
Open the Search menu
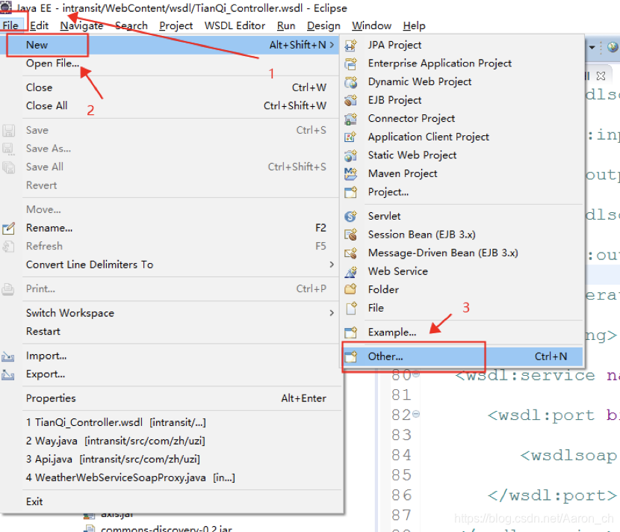click(x=131, y=25)
